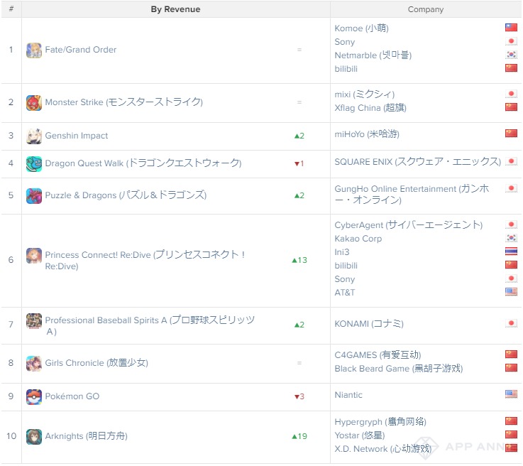The height and width of the screenshot is (466, 523).
Task: Open the Puzzle & Dragons app link
Action: [126, 195]
